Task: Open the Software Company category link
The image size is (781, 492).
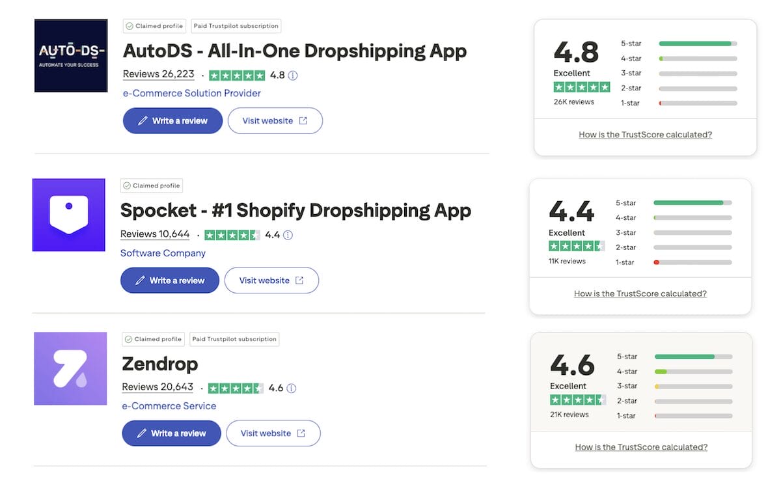Action: point(163,253)
